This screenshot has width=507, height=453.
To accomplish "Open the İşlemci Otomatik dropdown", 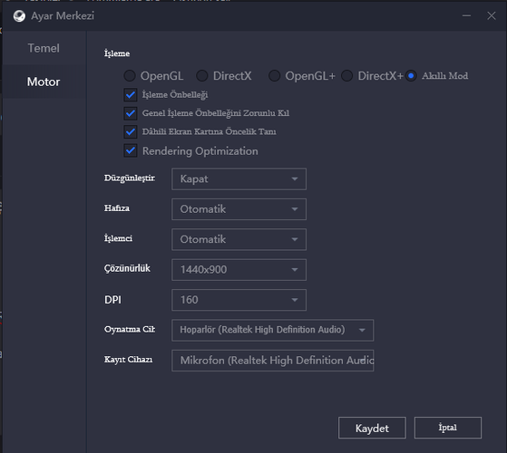I will click(239, 239).
